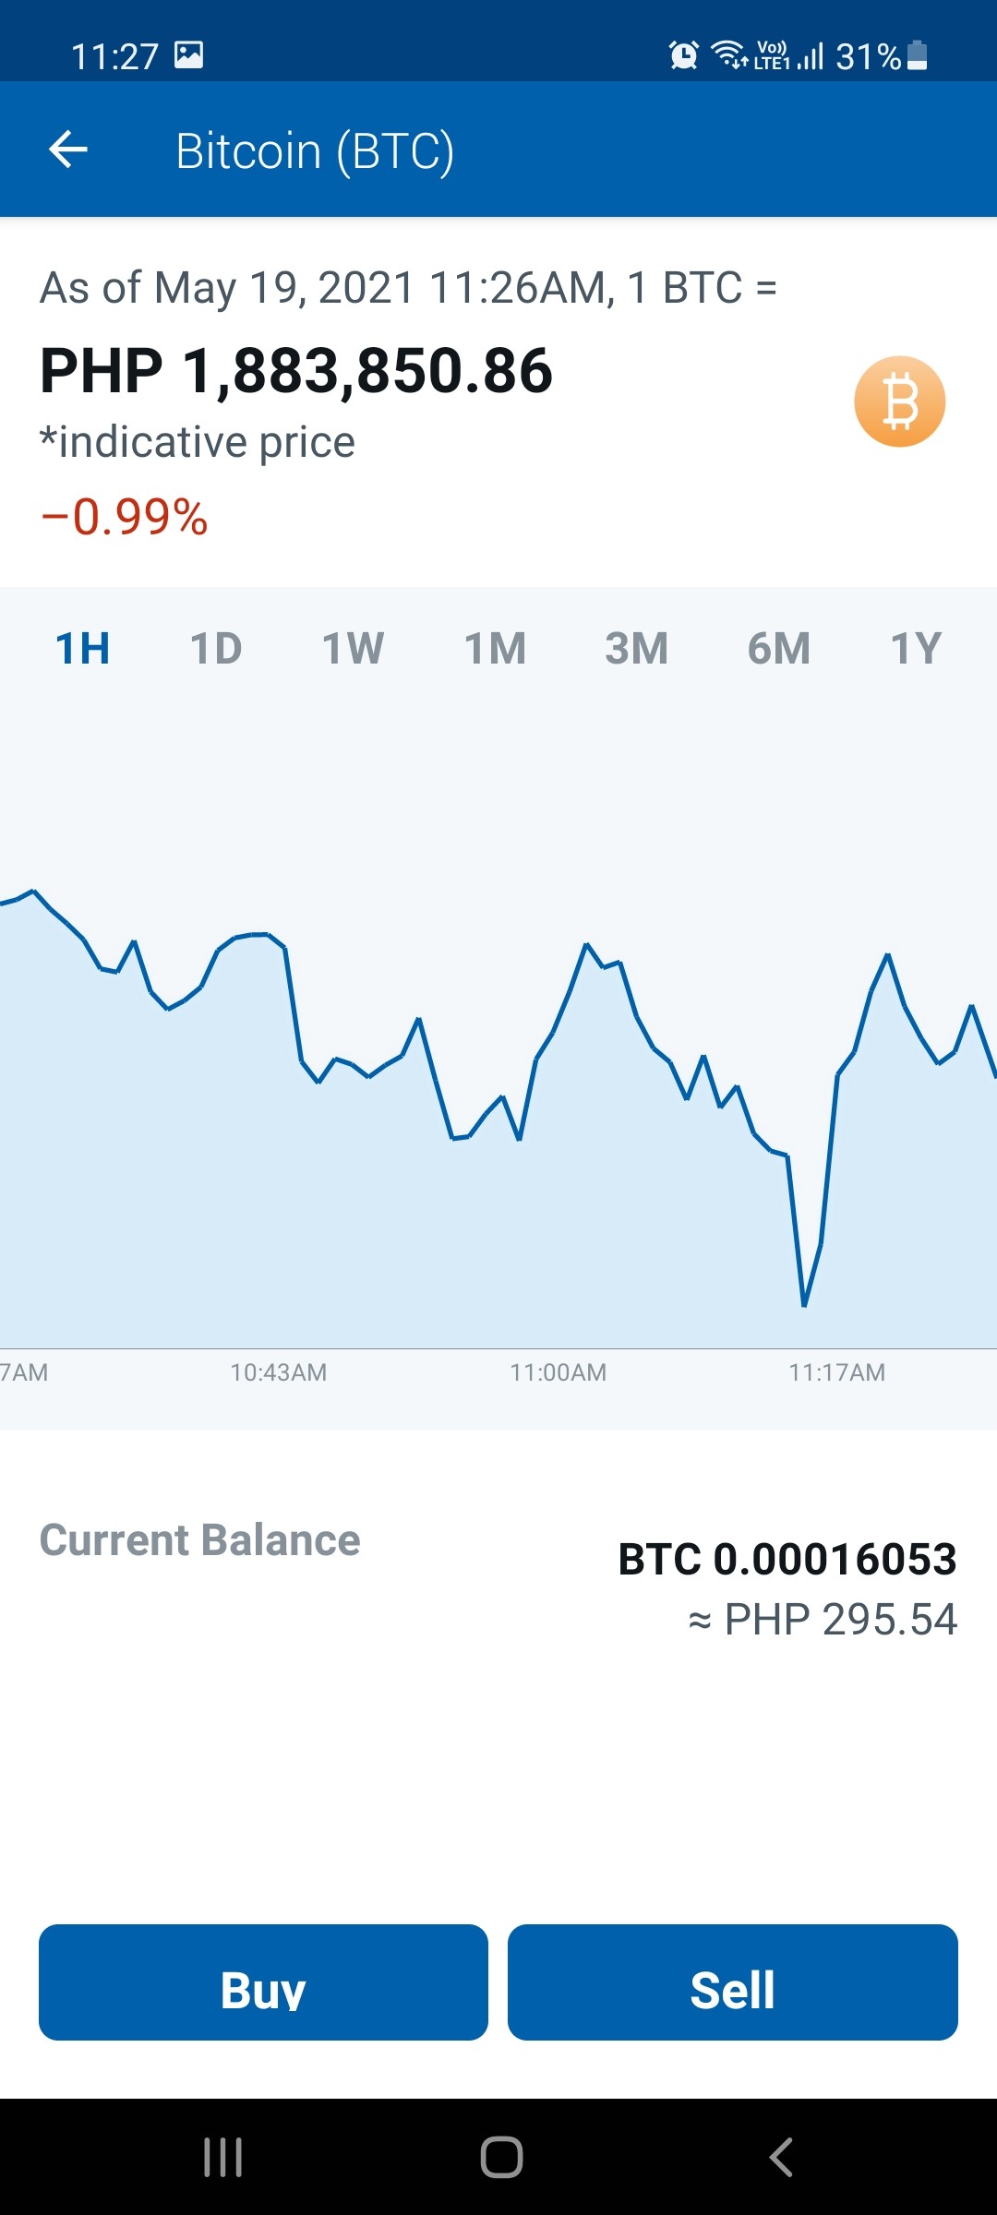The height and width of the screenshot is (2215, 997).
Task: Tap the alarm clock status icon
Action: pos(683,55)
